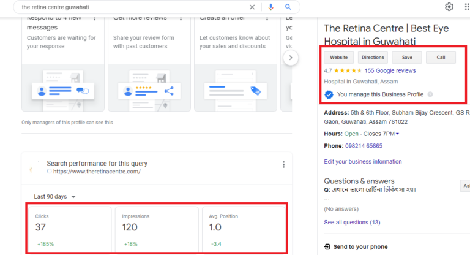This screenshot has height=255, width=470.
Task: Open the settings gear menu
Action: (x=449, y=7)
